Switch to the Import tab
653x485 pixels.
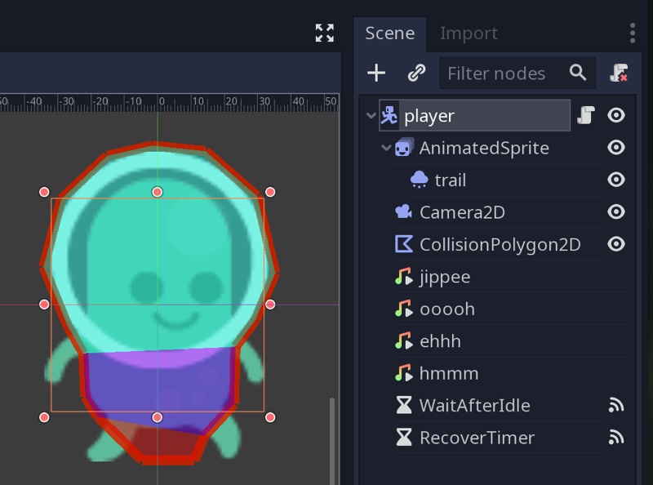pyautogui.click(x=469, y=33)
